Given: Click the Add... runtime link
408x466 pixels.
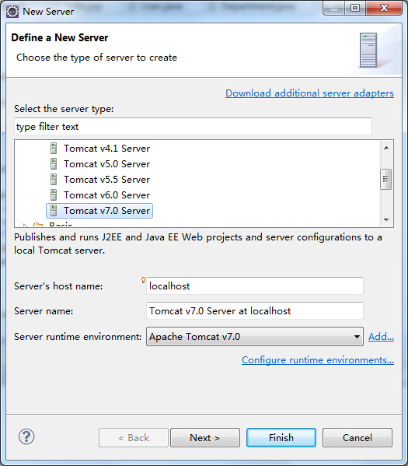Looking at the screenshot, I should [381, 336].
